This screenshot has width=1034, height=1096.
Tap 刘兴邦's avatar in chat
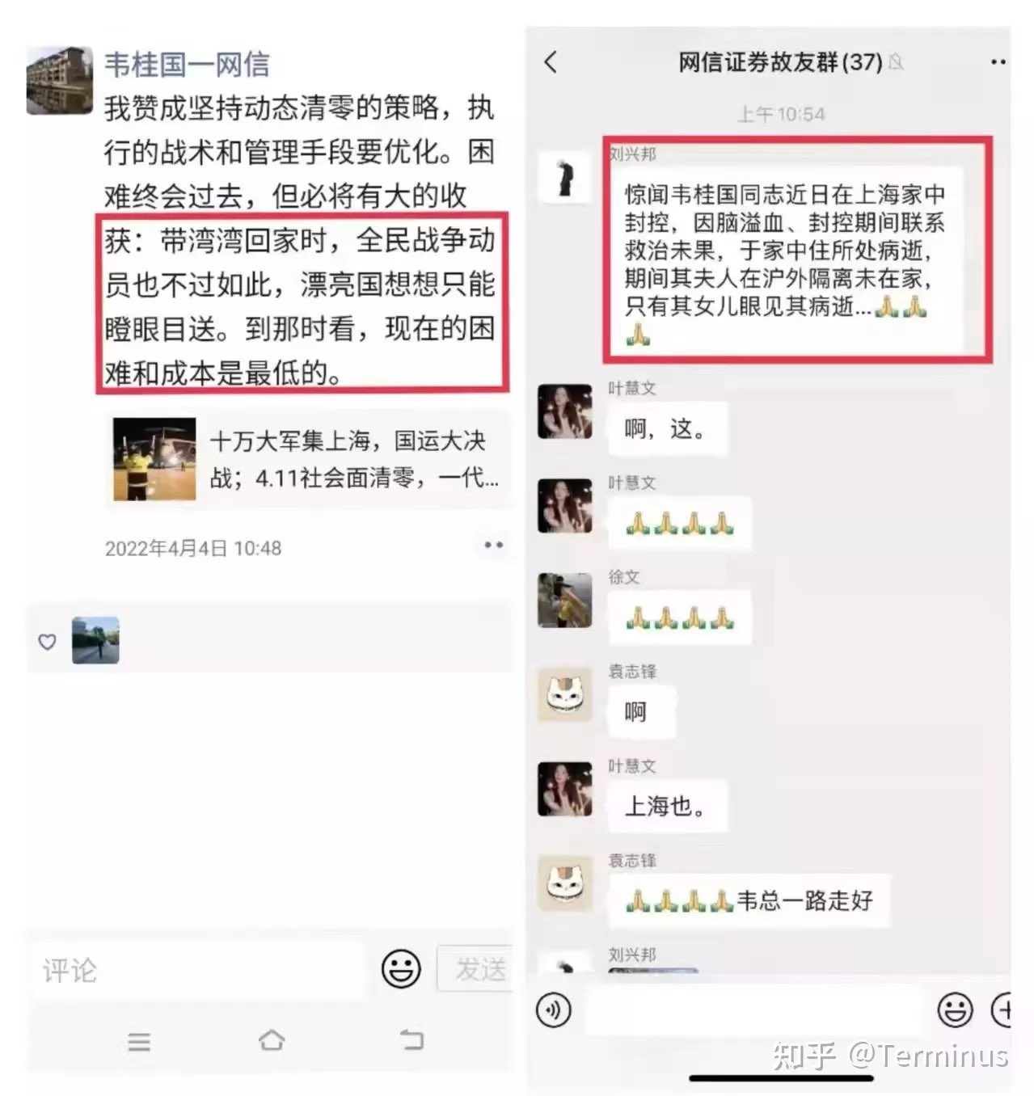coord(565,178)
